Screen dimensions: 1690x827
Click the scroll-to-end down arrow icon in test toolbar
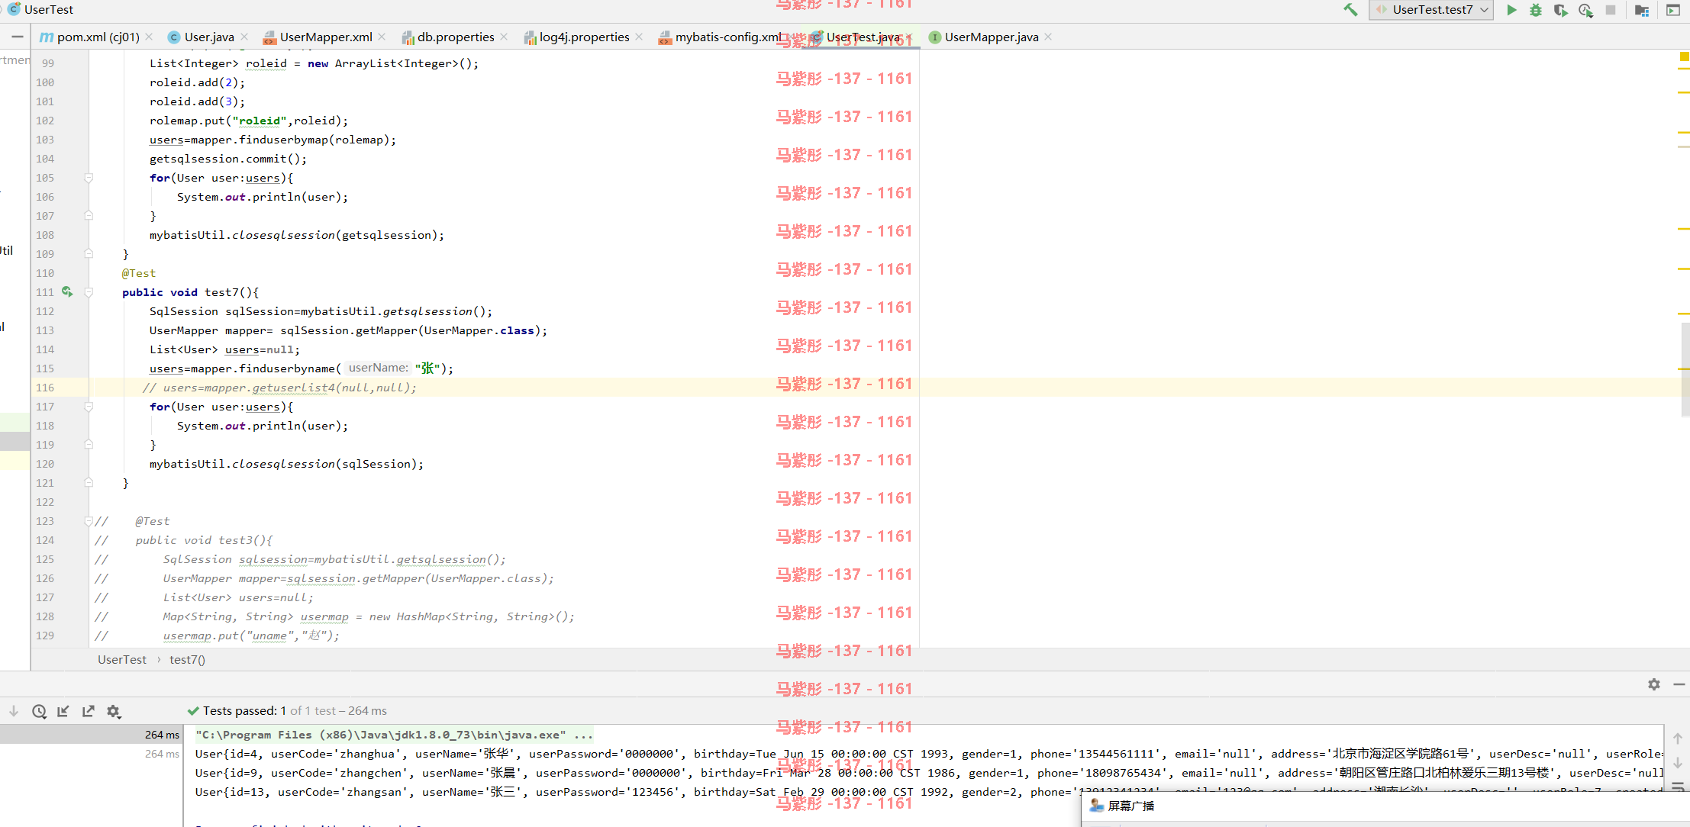tap(14, 711)
